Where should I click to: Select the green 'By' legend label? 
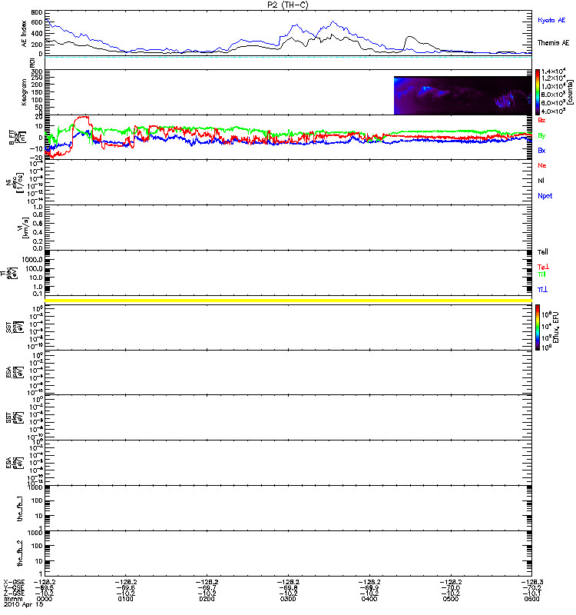pos(541,136)
